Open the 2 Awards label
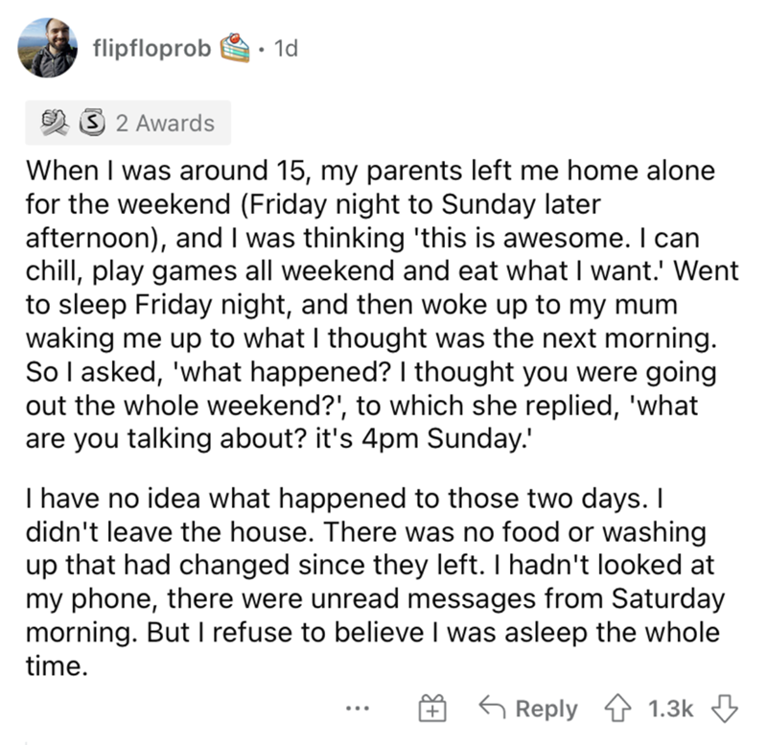 tap(164, 123)
